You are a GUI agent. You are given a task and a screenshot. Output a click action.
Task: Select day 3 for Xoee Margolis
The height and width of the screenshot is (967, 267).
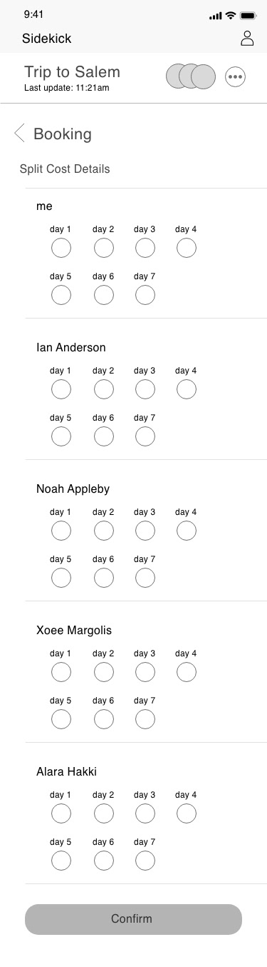click(x=145, y=672)
